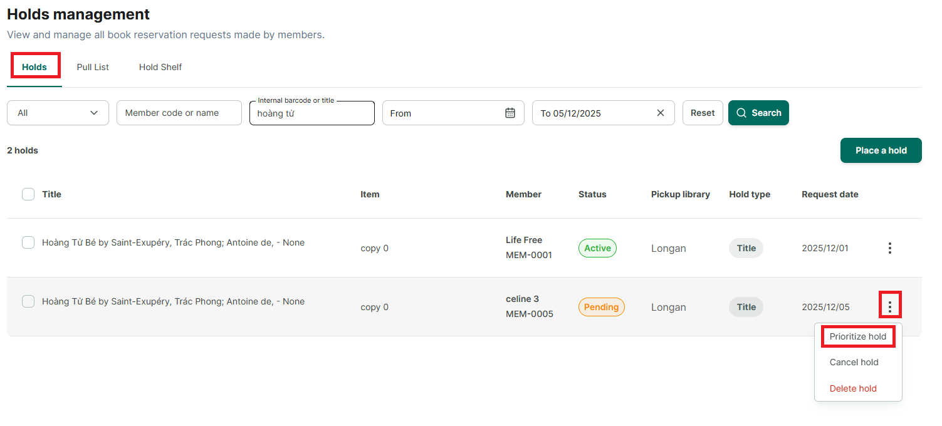
Task: Tick the select-all checkbox beside the Title header
Action: (x=28, y=194)
